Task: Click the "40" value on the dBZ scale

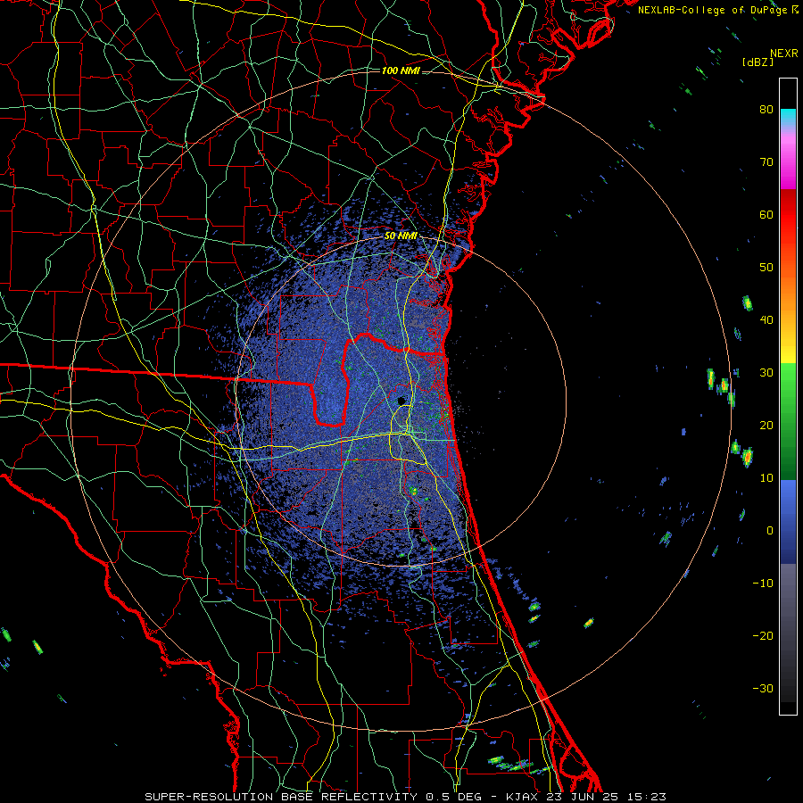Action: point(766,319)
